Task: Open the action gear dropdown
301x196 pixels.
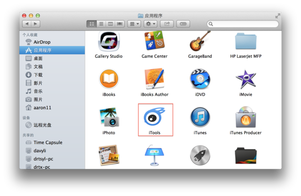Action: coord(150,24)
